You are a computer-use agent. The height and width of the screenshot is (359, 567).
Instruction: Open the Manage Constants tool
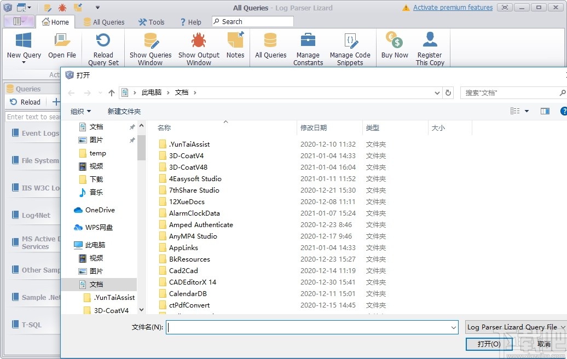[308, 48]
